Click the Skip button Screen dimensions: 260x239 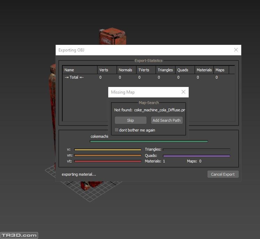pos(131,120)
